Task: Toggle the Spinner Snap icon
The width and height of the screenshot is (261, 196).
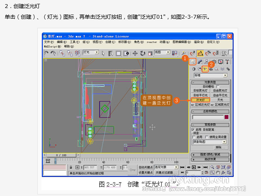Action: [216, 53]
